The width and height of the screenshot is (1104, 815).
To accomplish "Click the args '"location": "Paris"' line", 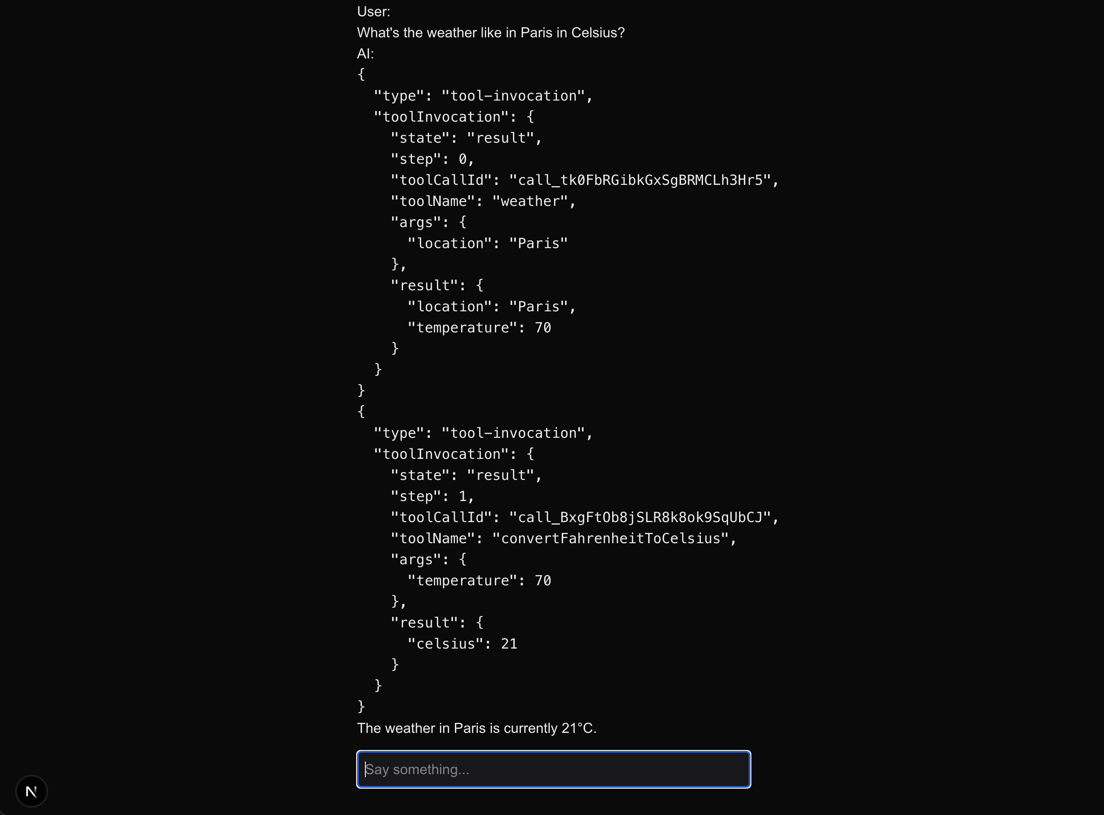I will tap(487, 243).
